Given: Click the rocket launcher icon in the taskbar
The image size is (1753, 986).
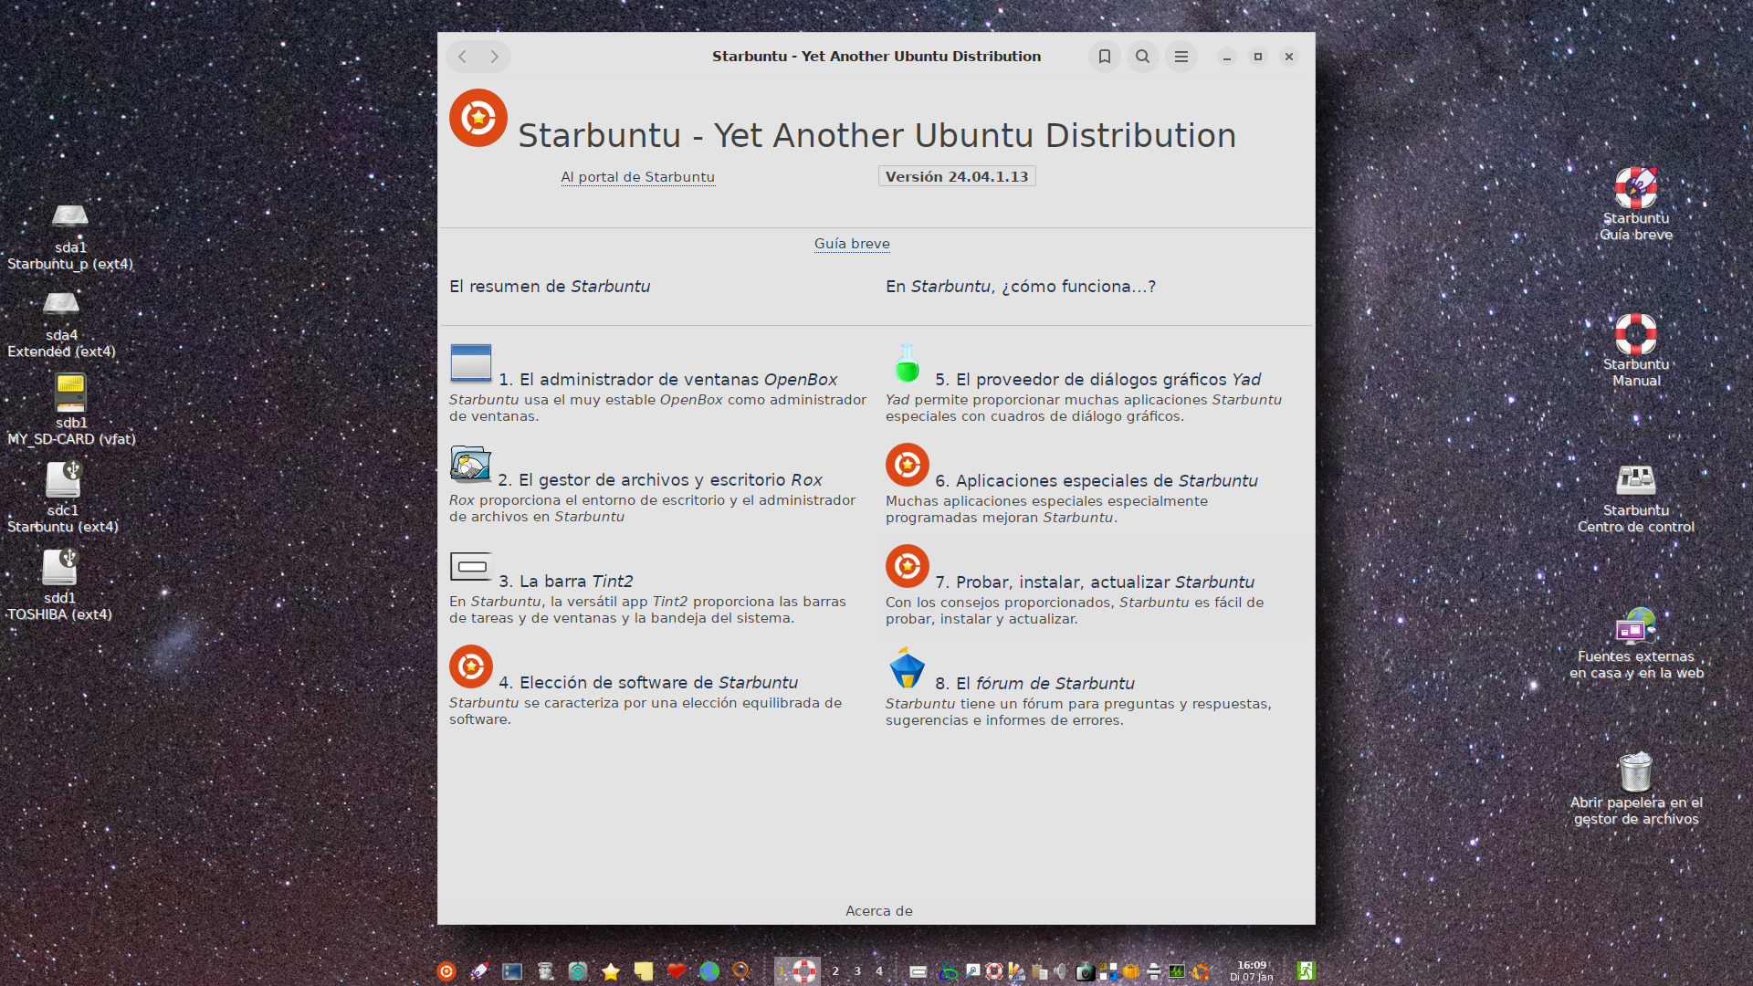Looking at the screenshot, I should pos(479,971).
